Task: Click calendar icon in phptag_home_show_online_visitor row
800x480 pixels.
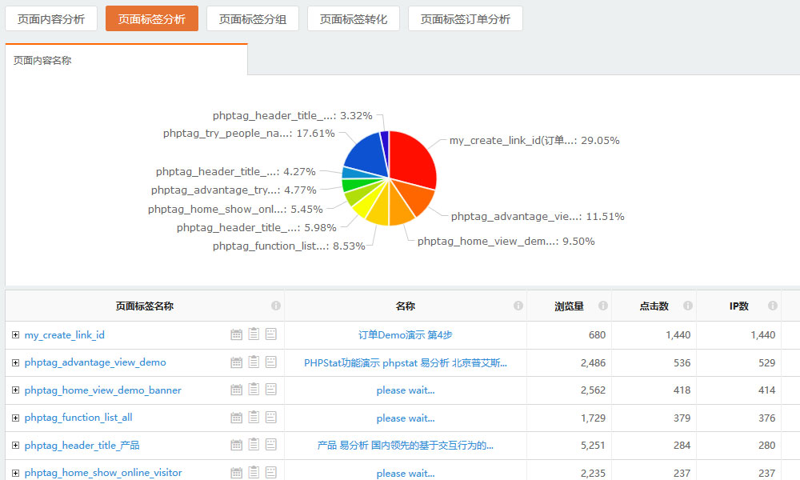Action: coord(236,472)
